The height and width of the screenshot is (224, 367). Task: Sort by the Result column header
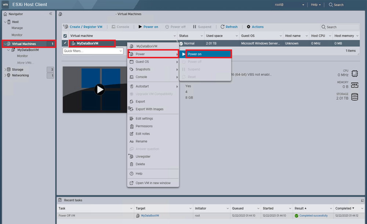pos(313,208)
